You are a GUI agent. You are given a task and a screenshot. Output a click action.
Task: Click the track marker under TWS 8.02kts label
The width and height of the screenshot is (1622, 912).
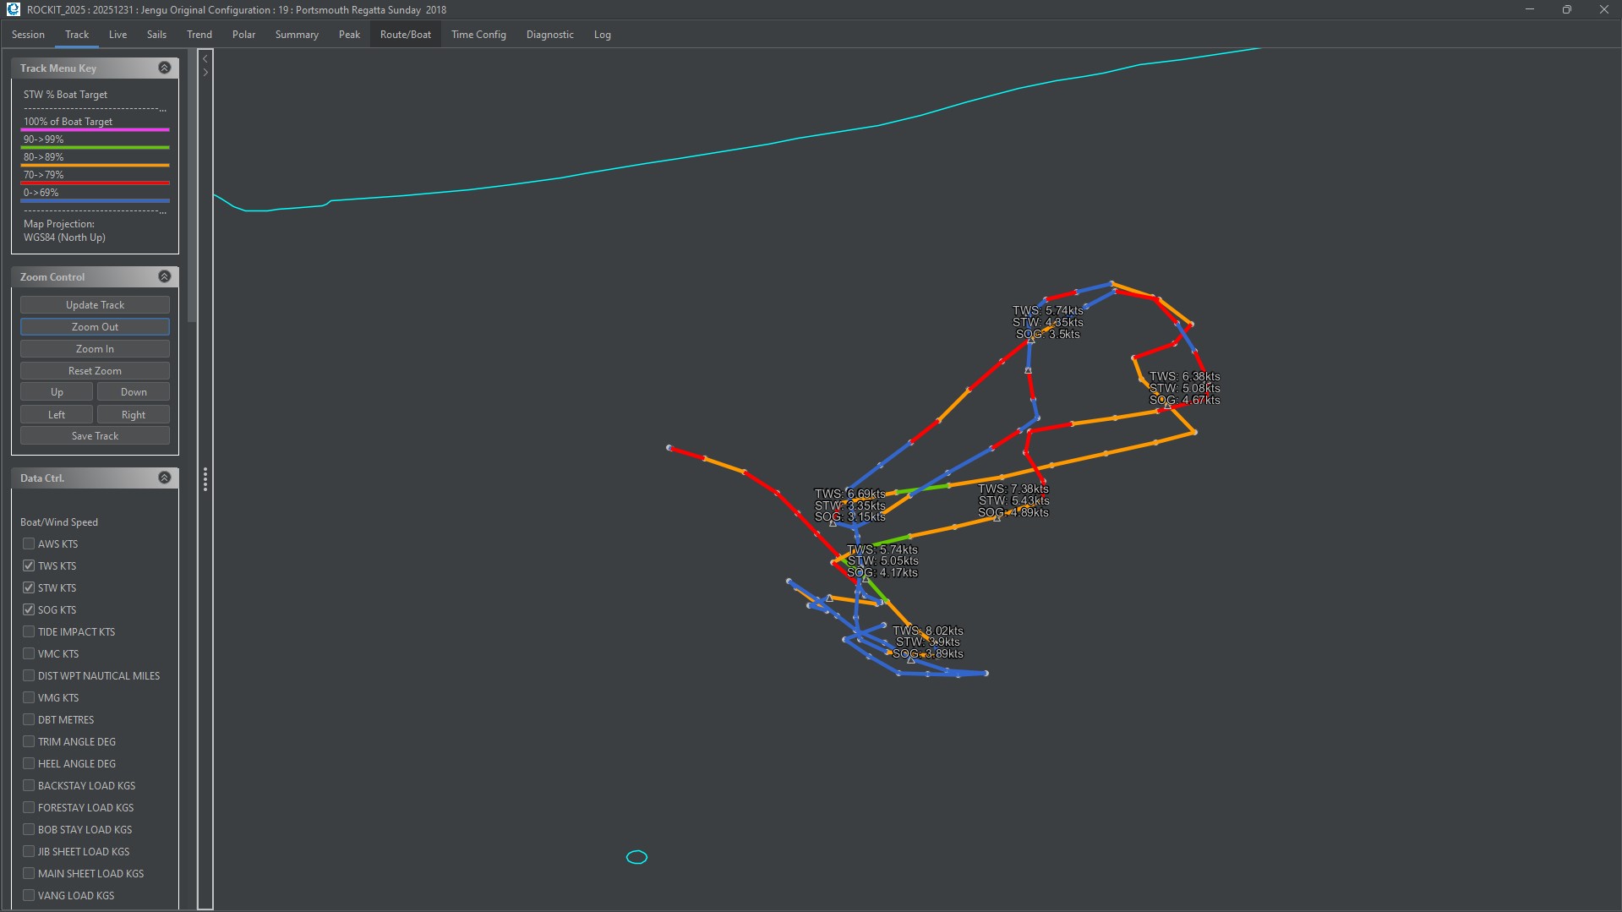point(911,659)
